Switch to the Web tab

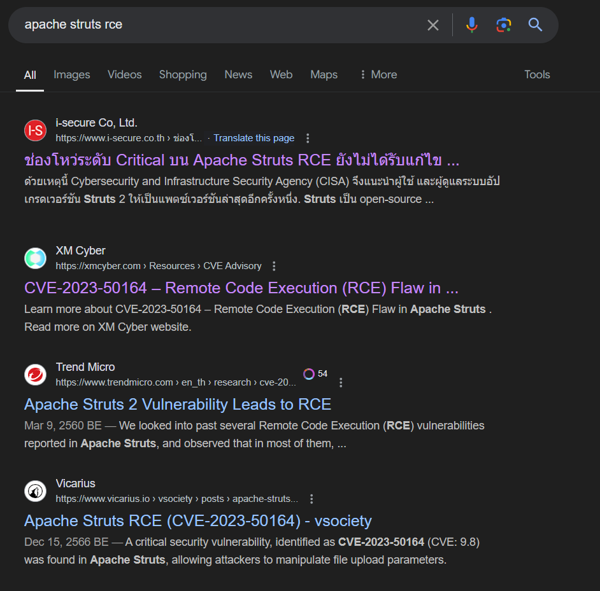pos(281,74)
